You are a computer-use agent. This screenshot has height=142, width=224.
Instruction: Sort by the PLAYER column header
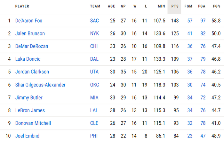[22, 6]
